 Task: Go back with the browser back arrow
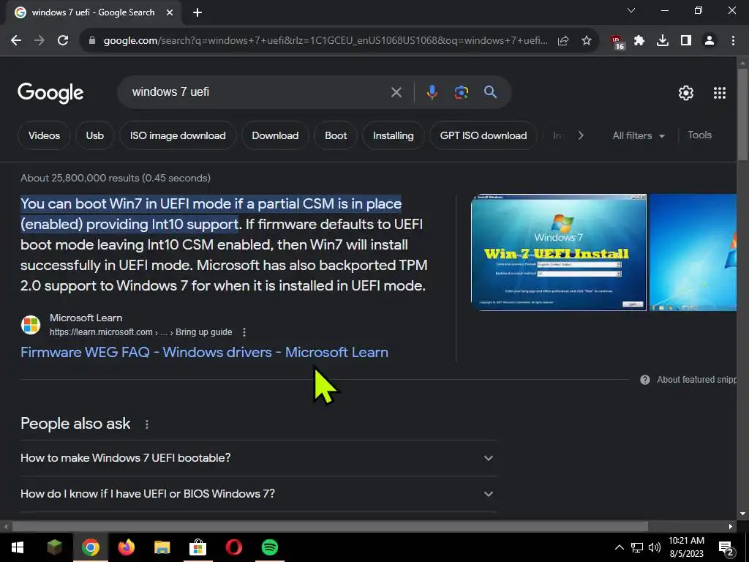pos(16,41)
